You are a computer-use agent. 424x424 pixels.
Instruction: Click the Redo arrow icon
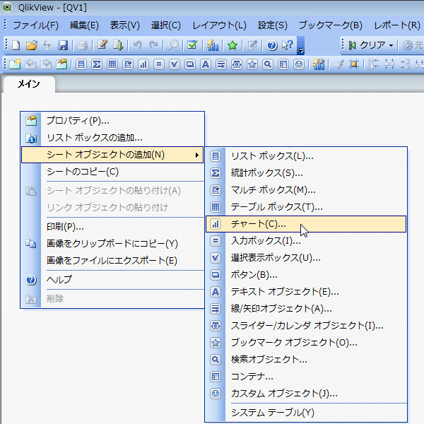[x=153, y=45]
